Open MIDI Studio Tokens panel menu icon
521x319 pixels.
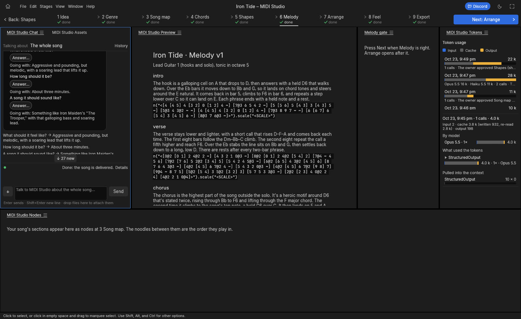point(486,33)
